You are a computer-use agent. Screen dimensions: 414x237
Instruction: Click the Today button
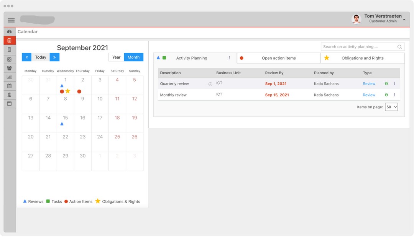point(41,57)
